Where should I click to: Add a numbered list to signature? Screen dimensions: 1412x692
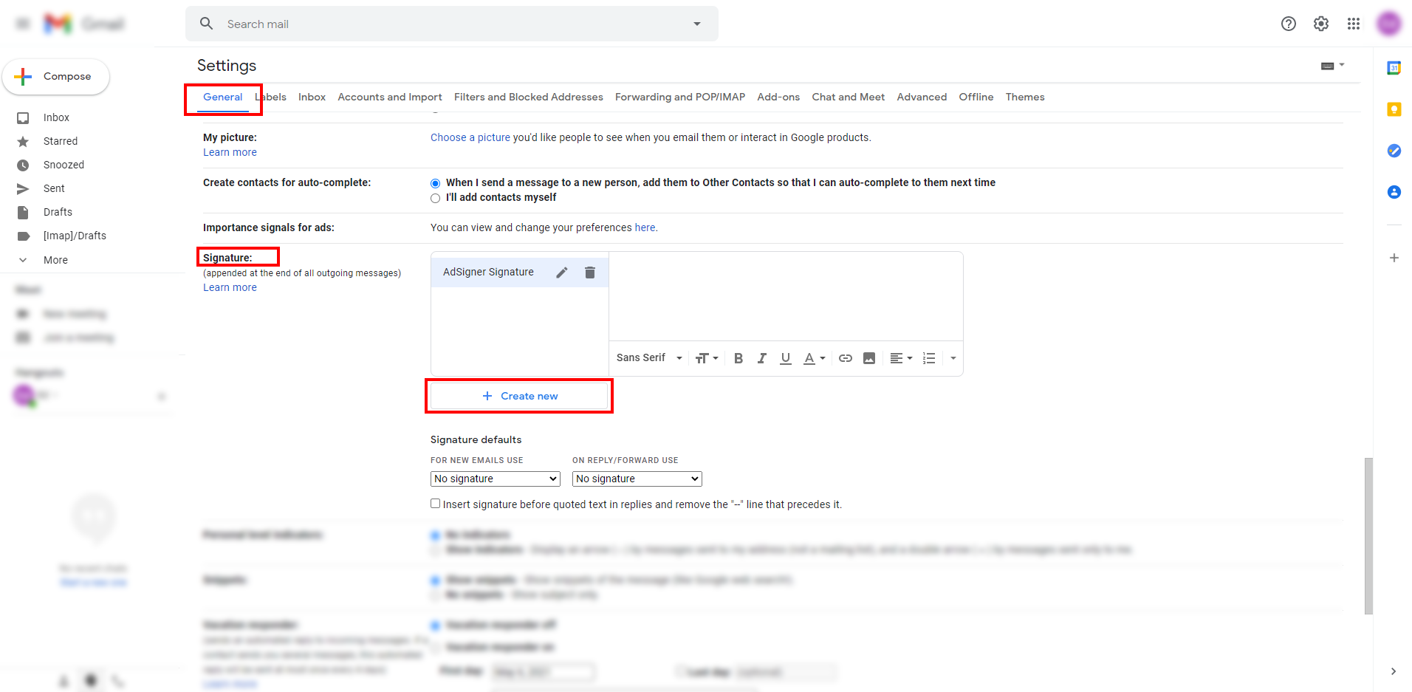[929, 358]
